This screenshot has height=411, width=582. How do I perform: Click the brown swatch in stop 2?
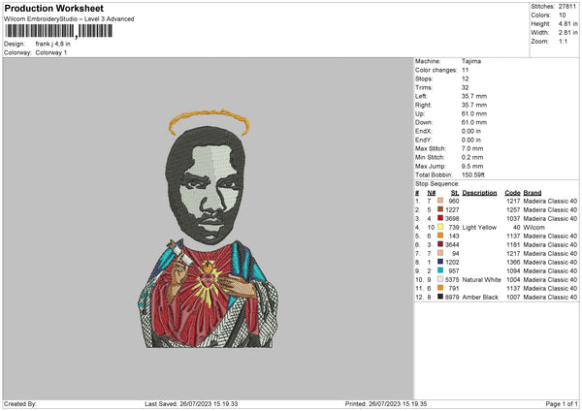click(440, 209)
